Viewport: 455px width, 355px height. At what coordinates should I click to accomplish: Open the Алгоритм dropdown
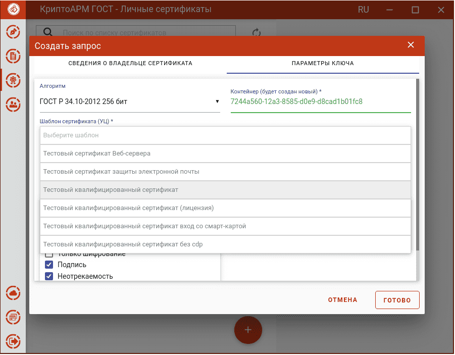pos(130,102)
